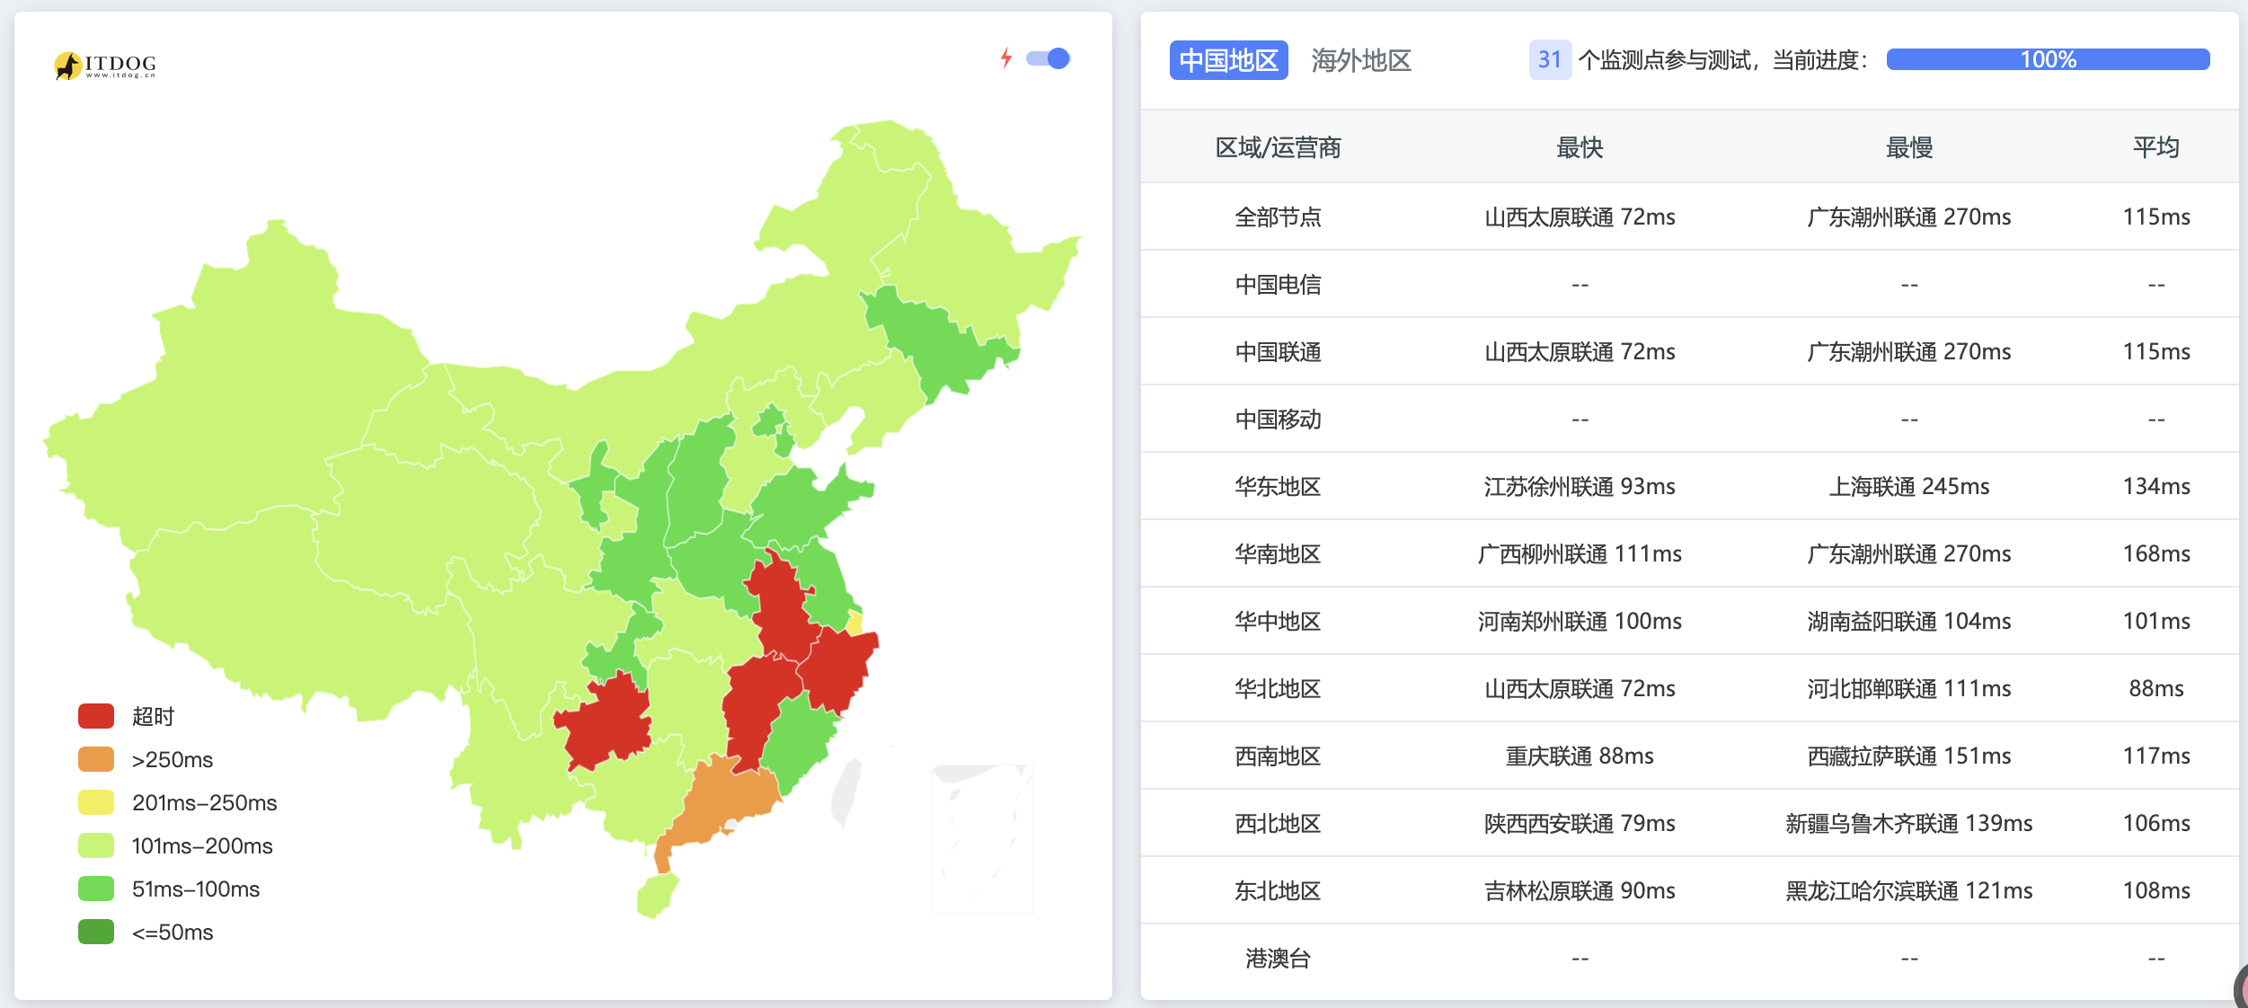Select the 华中地区 row label

coord(1278,621)
